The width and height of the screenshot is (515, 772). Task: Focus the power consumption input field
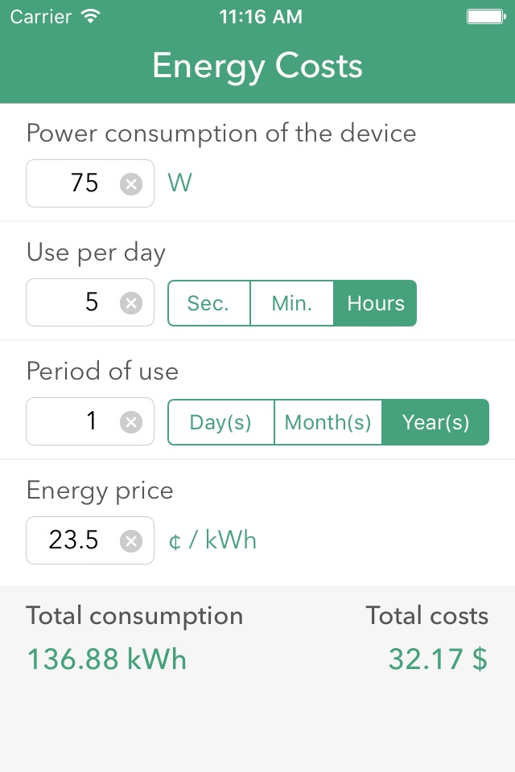coord(90,183)
